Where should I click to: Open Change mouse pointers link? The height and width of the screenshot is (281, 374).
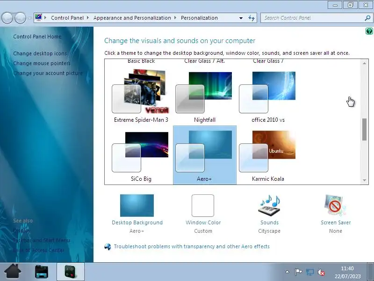pyautogui.click(x=42, y=63)
